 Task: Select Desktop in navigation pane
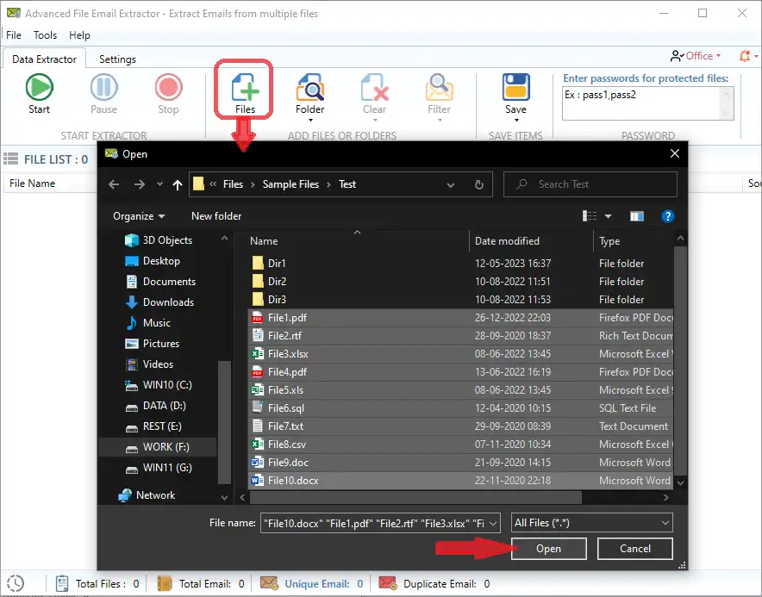click(153, 261)
